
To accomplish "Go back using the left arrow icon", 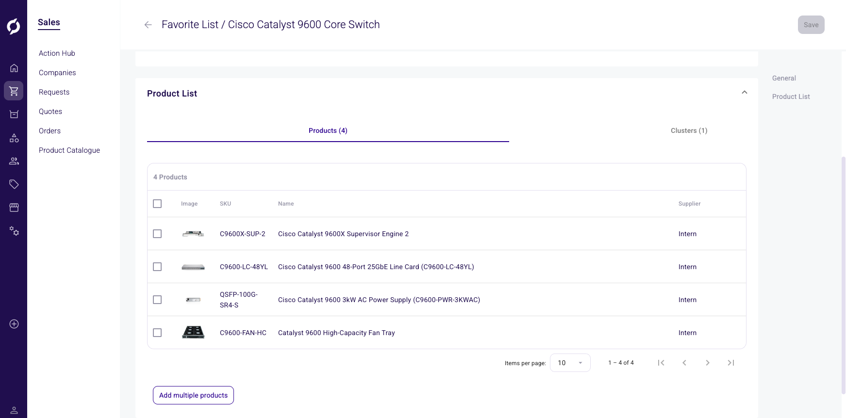I will click(148, 25).
